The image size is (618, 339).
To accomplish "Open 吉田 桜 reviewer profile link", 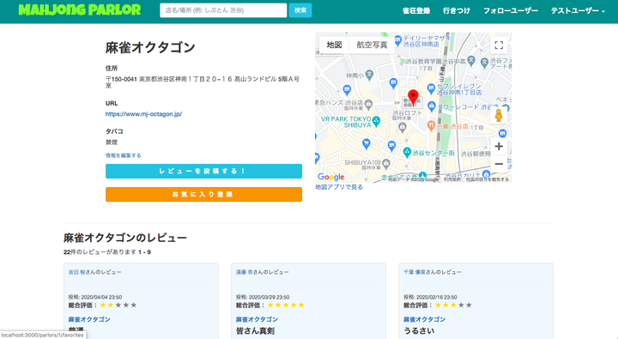I will 77,272.
